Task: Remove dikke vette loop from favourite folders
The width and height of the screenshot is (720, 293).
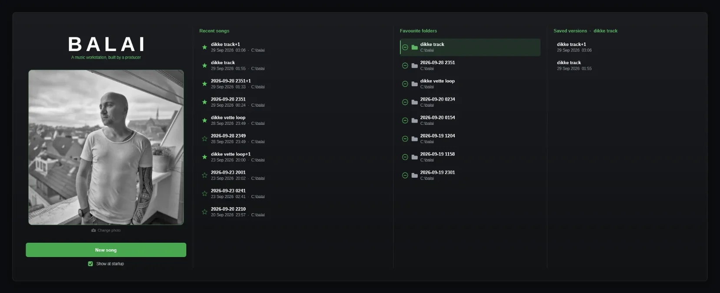Action: click(405, 84)
